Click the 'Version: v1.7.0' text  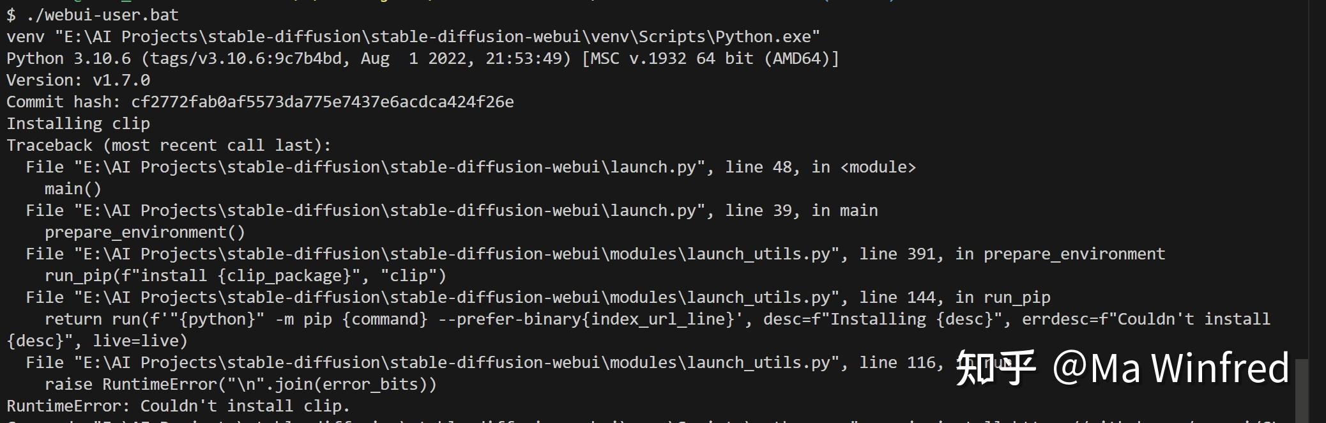pyautogui.click(x=78, y=81)
